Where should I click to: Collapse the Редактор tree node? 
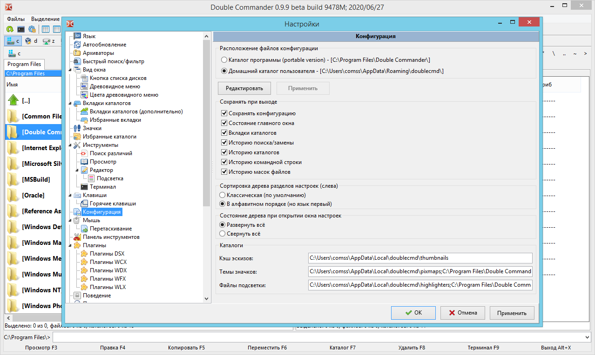(x=77, y=170)
